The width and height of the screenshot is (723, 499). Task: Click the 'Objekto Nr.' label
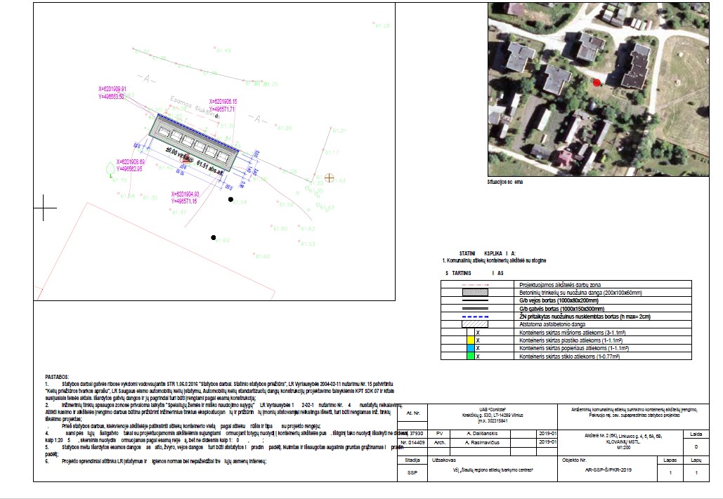point(574,460)
